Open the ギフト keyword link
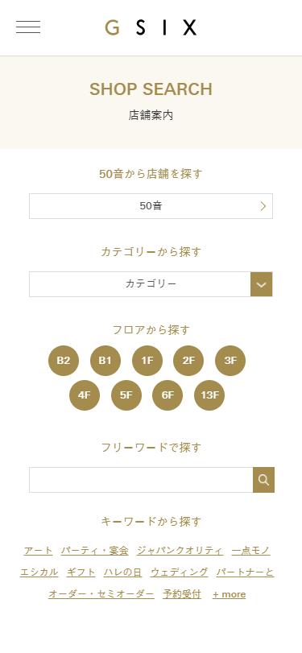Screen dimensions: 302x653 (x=81, y=572)
